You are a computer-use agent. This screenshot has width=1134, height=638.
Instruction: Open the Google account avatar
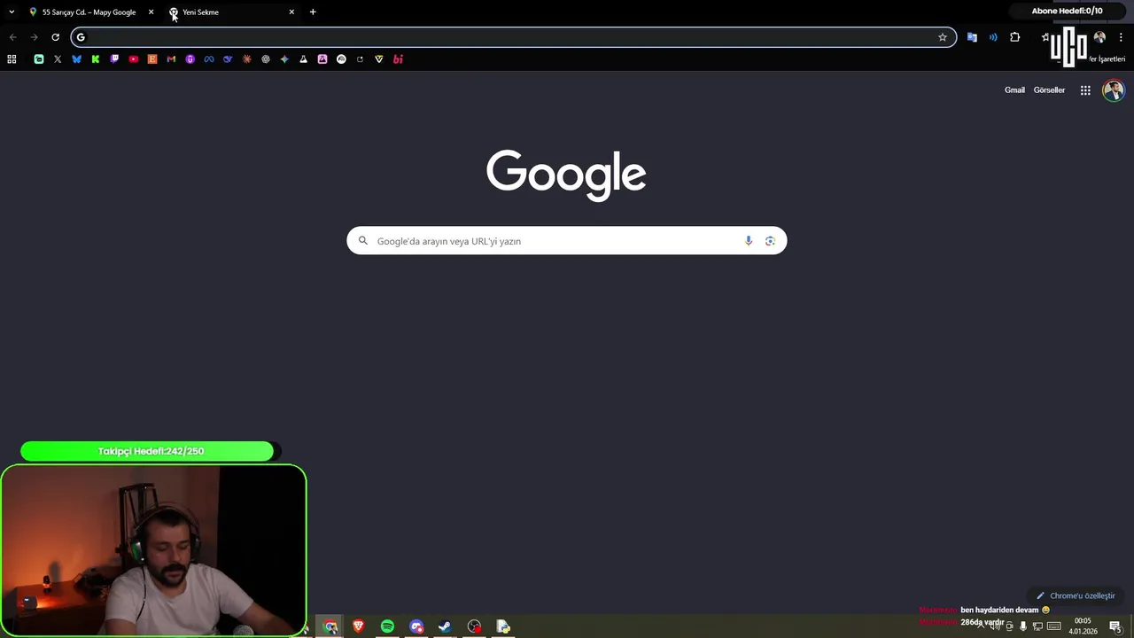tap(1114, 90)
